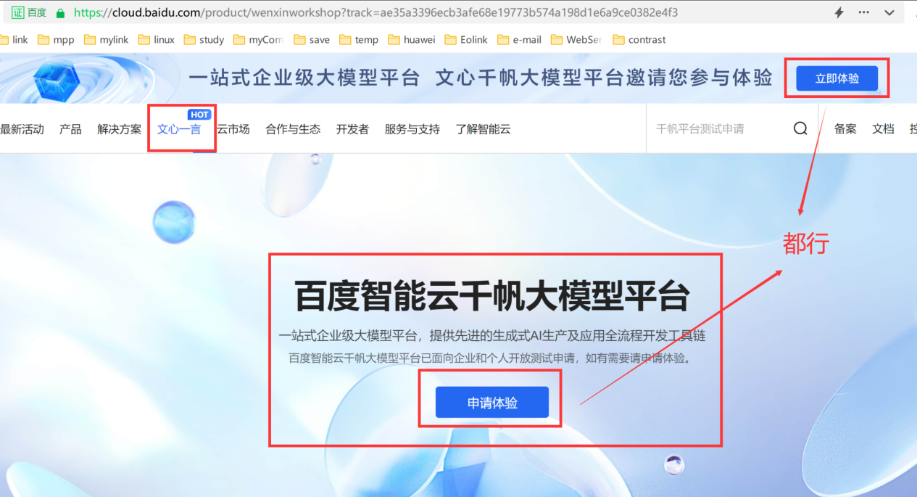Open the mpp bookmark folder
This screenshot has height=497, width=917.
(x=56, y=40)
